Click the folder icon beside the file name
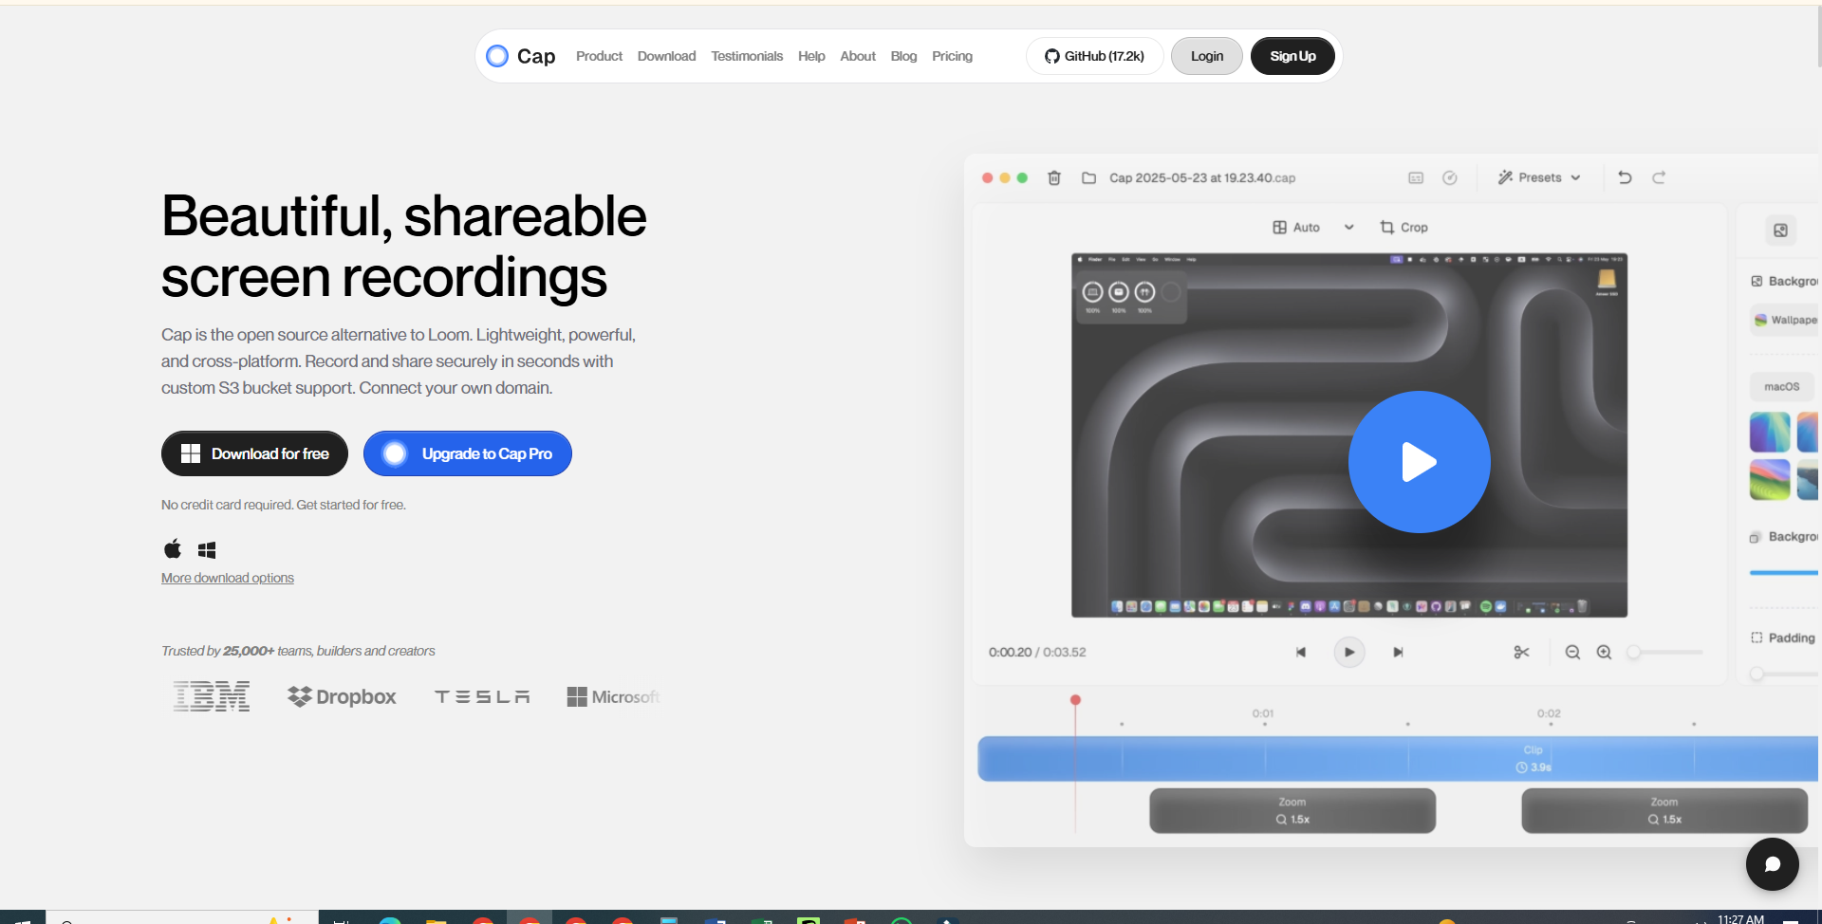This screenshot has width=1822, height=924. 1088,177
